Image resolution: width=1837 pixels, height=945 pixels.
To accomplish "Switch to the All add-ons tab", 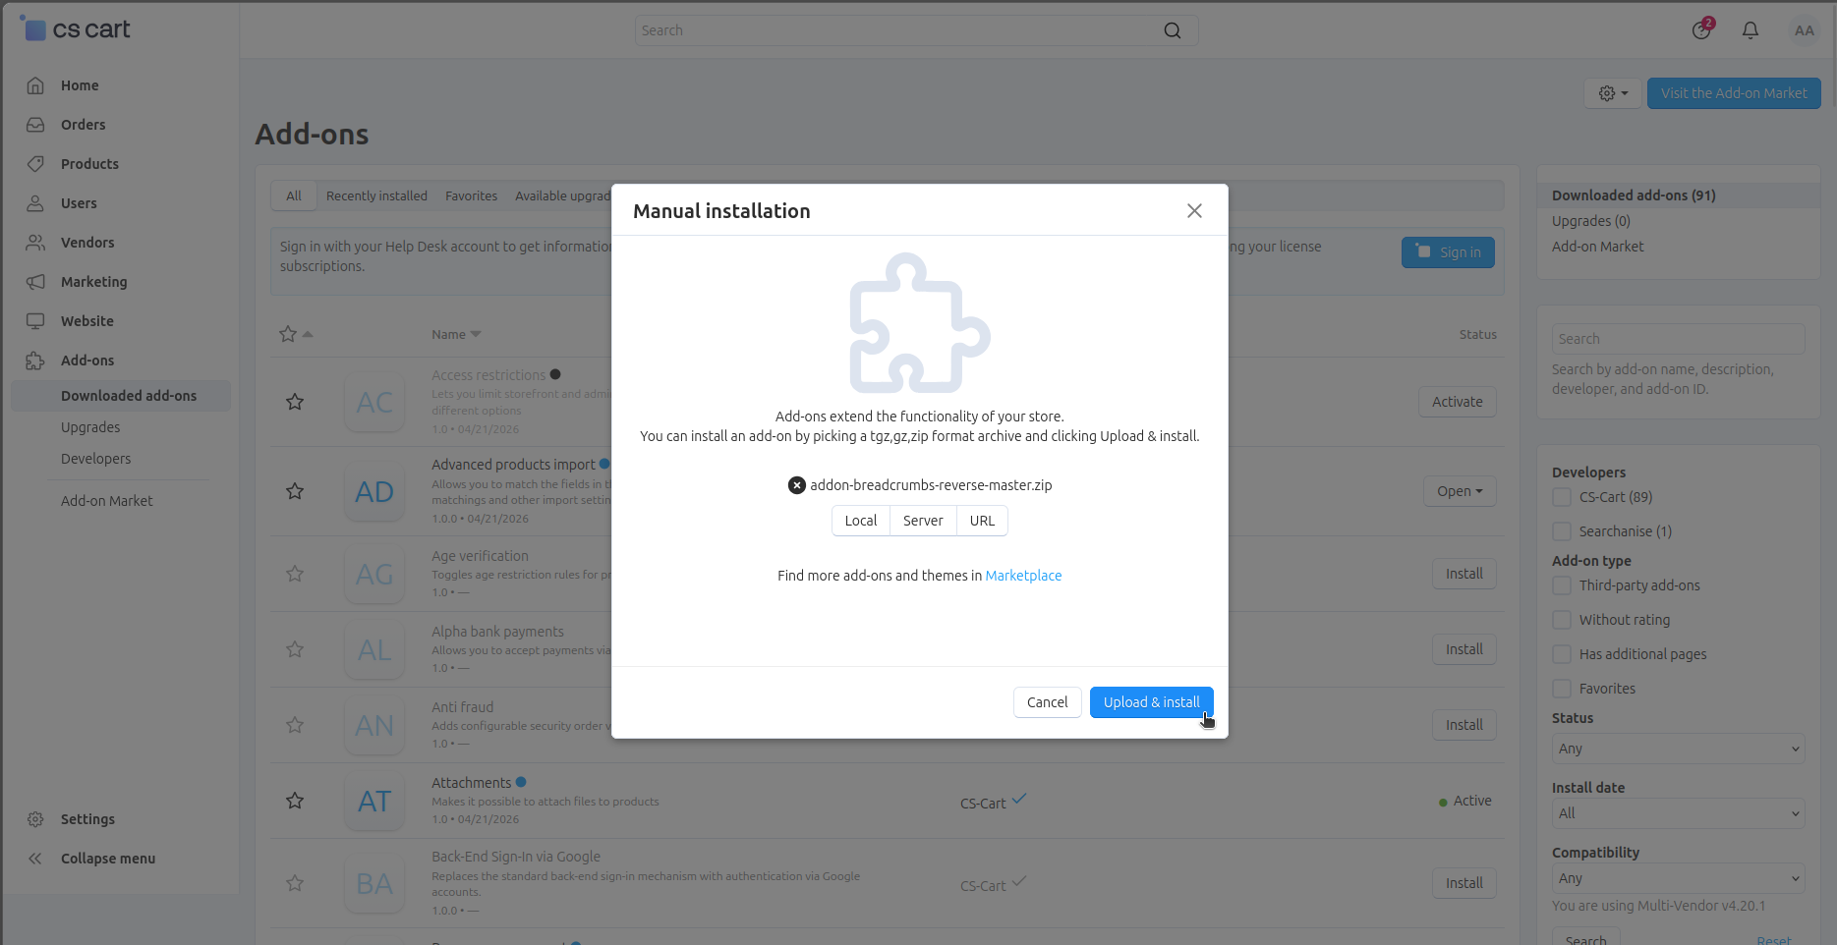I will coord(294,195).
